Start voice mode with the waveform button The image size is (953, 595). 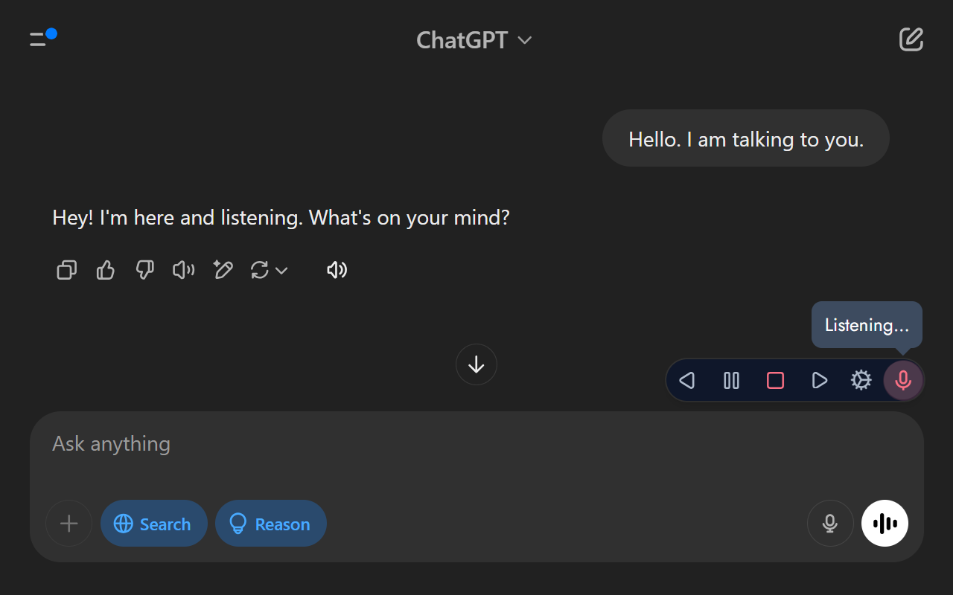point(885,523)
